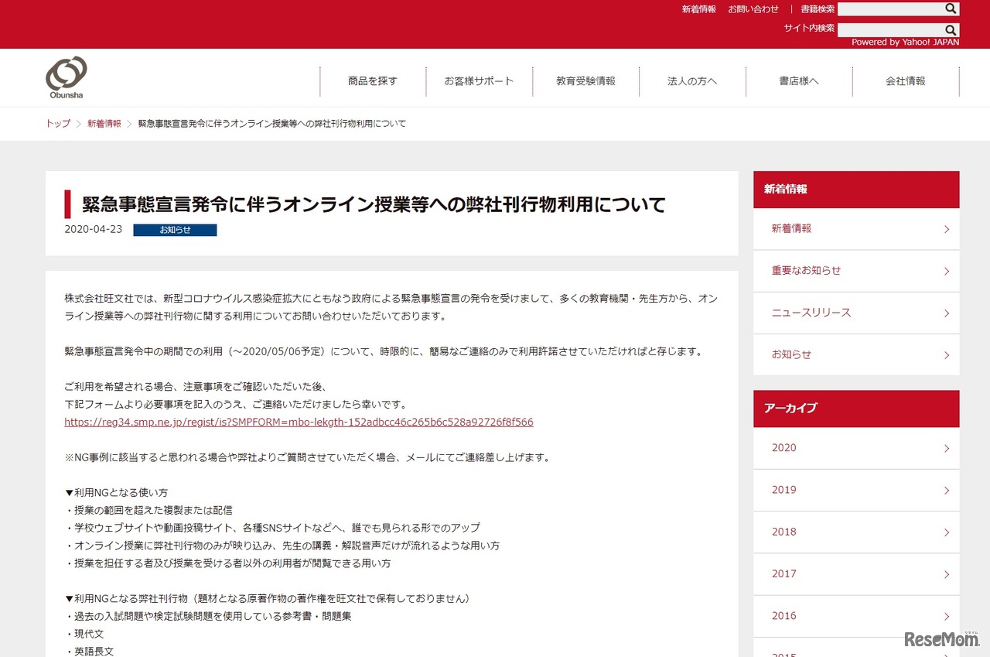The image size is (990, 657).
Task: Click the お知らせ tag below the article title
Action: click(x=175, y=230)
